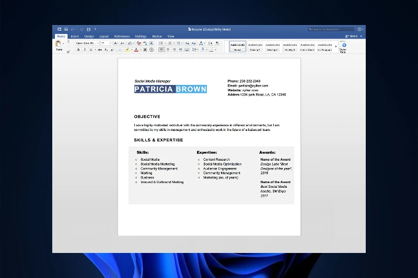Click the Format Painter brush icon
418x278 pixels.
pos(68,51)
